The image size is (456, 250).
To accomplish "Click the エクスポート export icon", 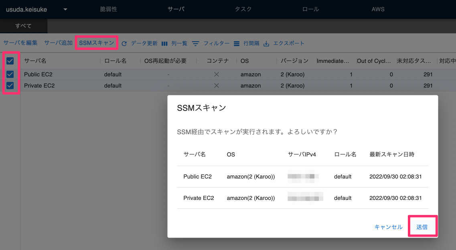I will (x=265, y=43).
